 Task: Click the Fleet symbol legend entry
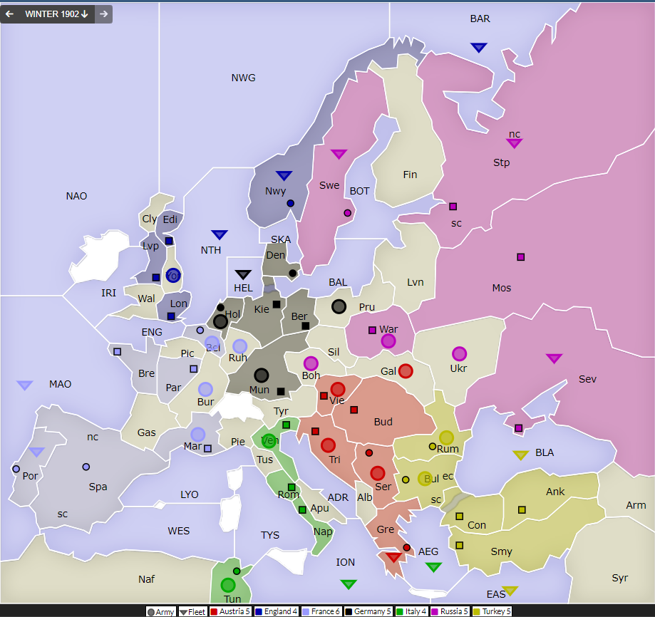(x=192, y=611)
